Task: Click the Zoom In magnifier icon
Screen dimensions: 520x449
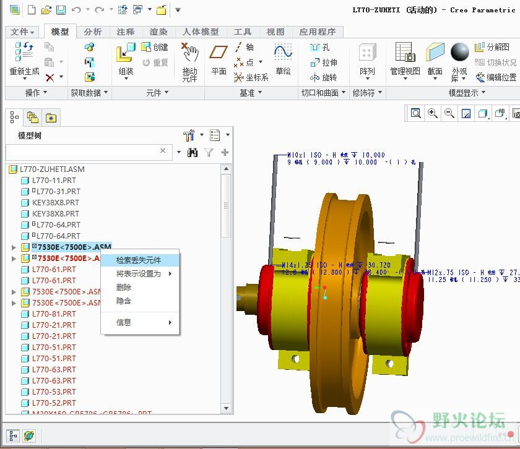Action: click(x=433, y=113)
